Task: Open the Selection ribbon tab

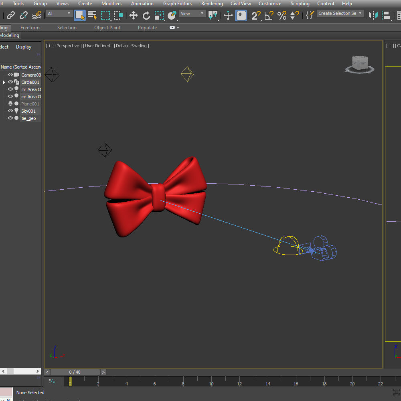Action: [67, 28]
